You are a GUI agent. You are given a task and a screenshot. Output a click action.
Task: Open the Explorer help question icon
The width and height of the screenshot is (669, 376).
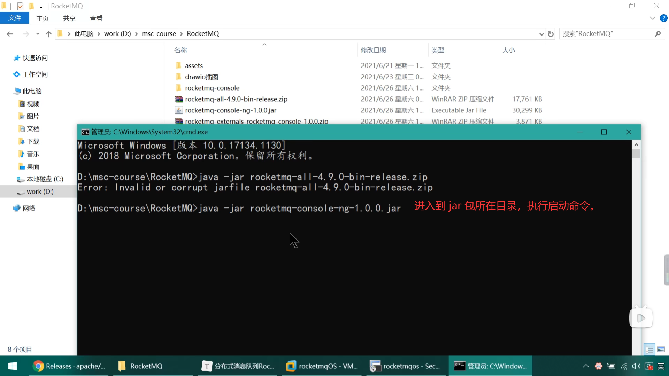(x=663, y=18)
